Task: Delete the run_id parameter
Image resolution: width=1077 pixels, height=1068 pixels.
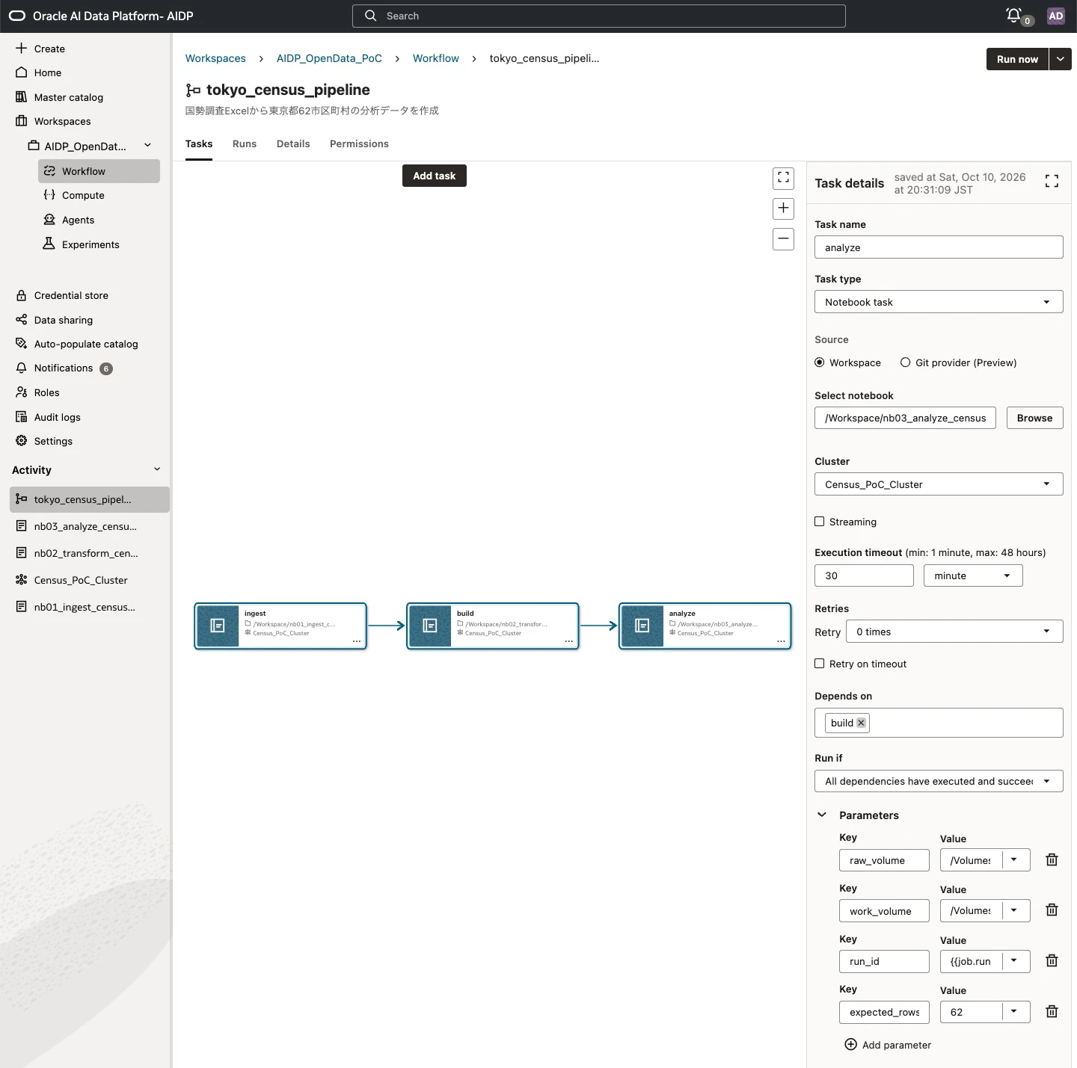Action: coord(1052,960)
